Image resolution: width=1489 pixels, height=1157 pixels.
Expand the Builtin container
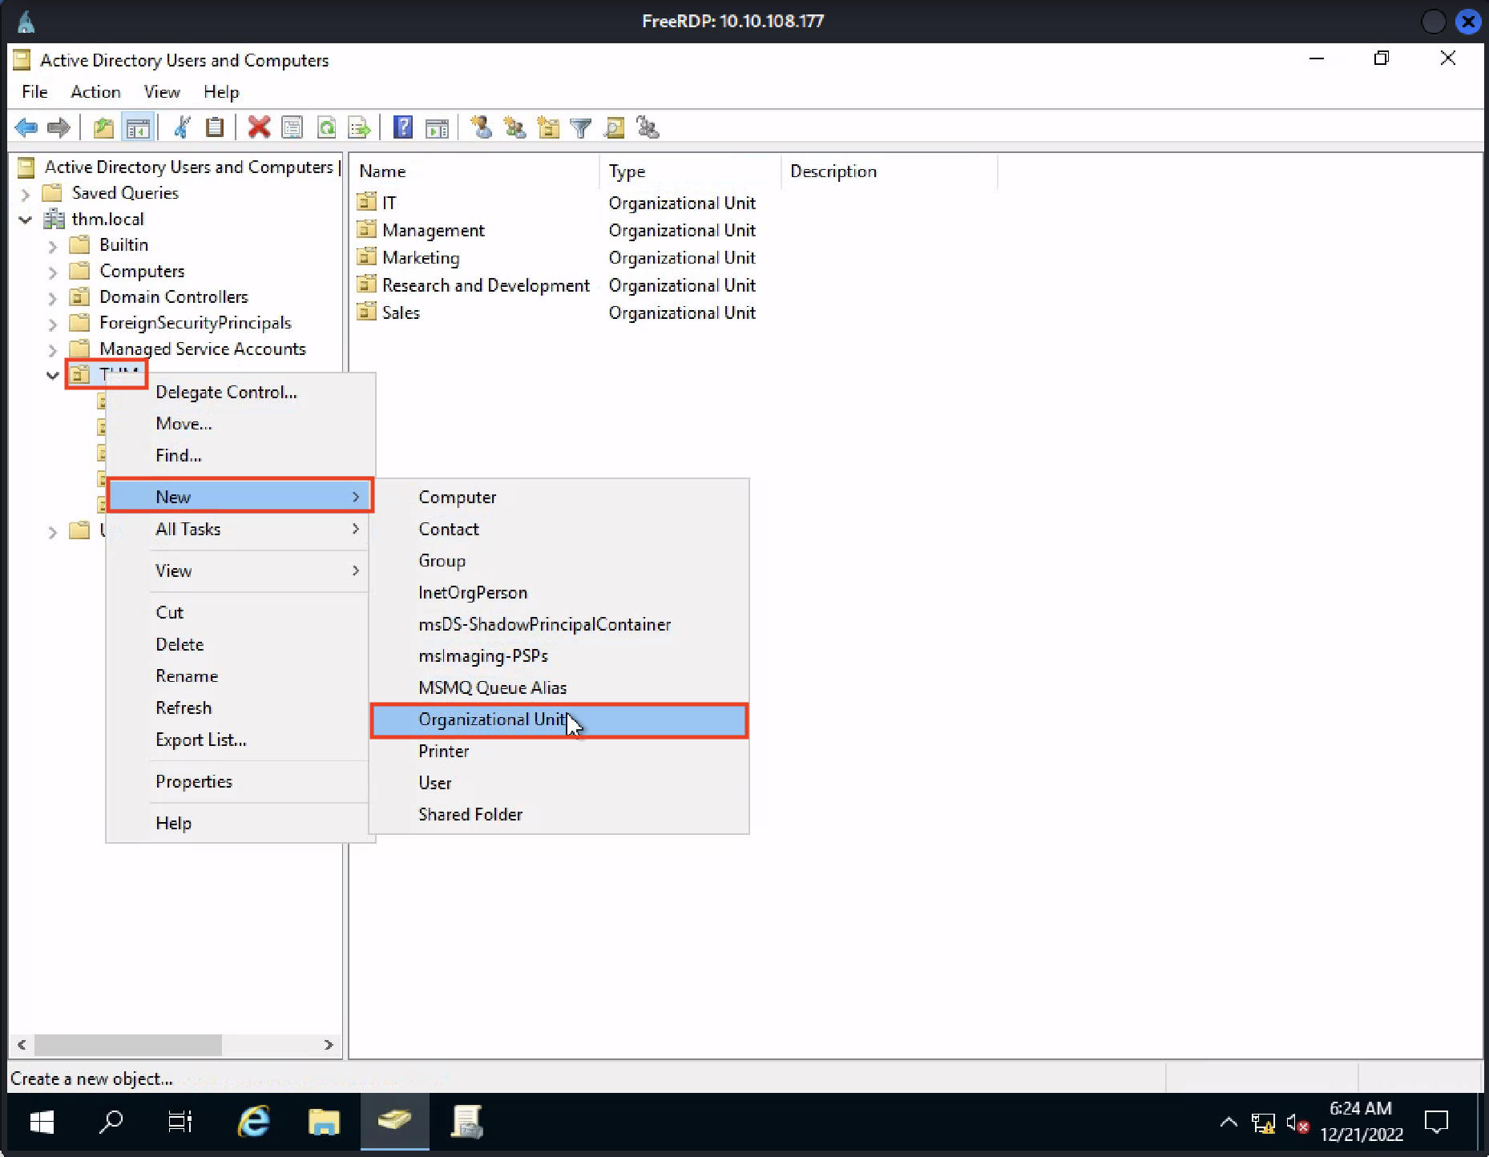coord(52,246)
